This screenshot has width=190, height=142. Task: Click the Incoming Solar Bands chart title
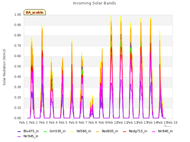tap(94, 3)
